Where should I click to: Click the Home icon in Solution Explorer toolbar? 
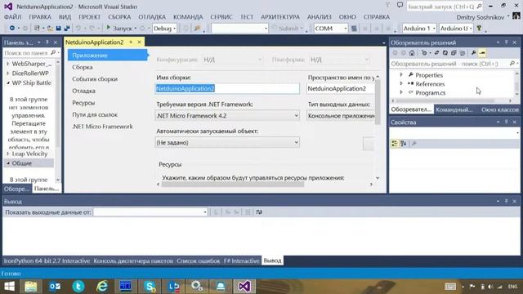point(412,53)
